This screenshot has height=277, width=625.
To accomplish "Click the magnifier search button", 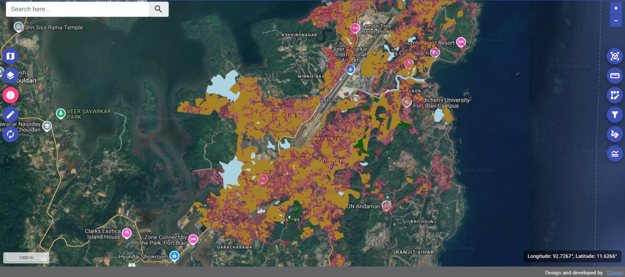I will pyautogui.click(x=158, y=9).
